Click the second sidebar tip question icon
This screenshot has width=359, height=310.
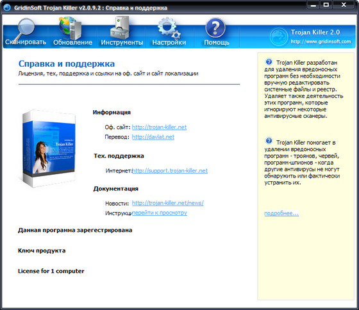point(269,140)
